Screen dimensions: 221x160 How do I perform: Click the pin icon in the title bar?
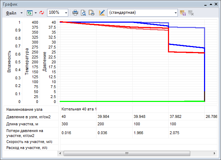pos(211,4)
